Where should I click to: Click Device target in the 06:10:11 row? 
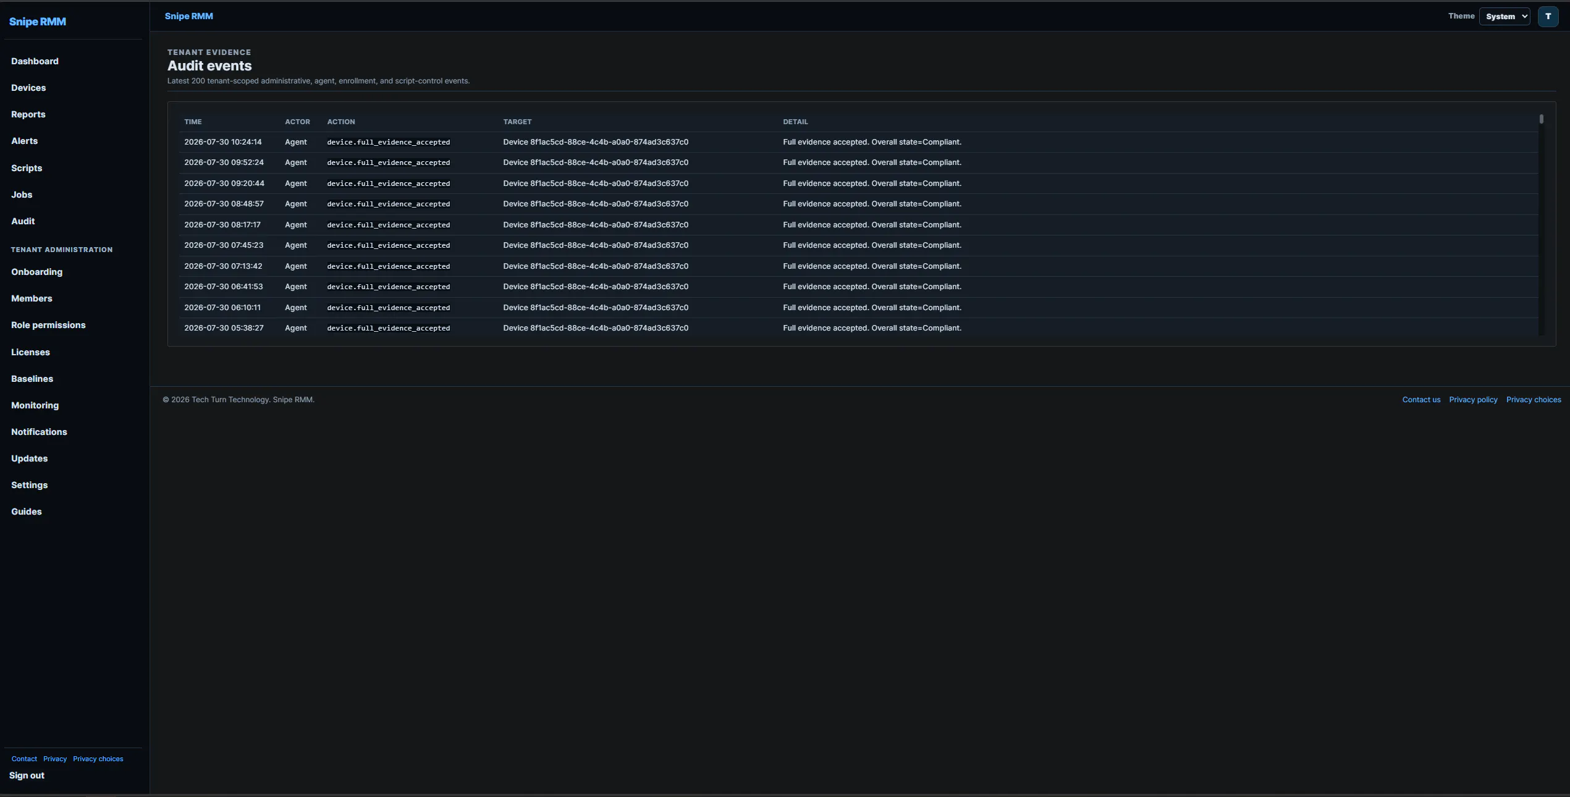[596, 308]
